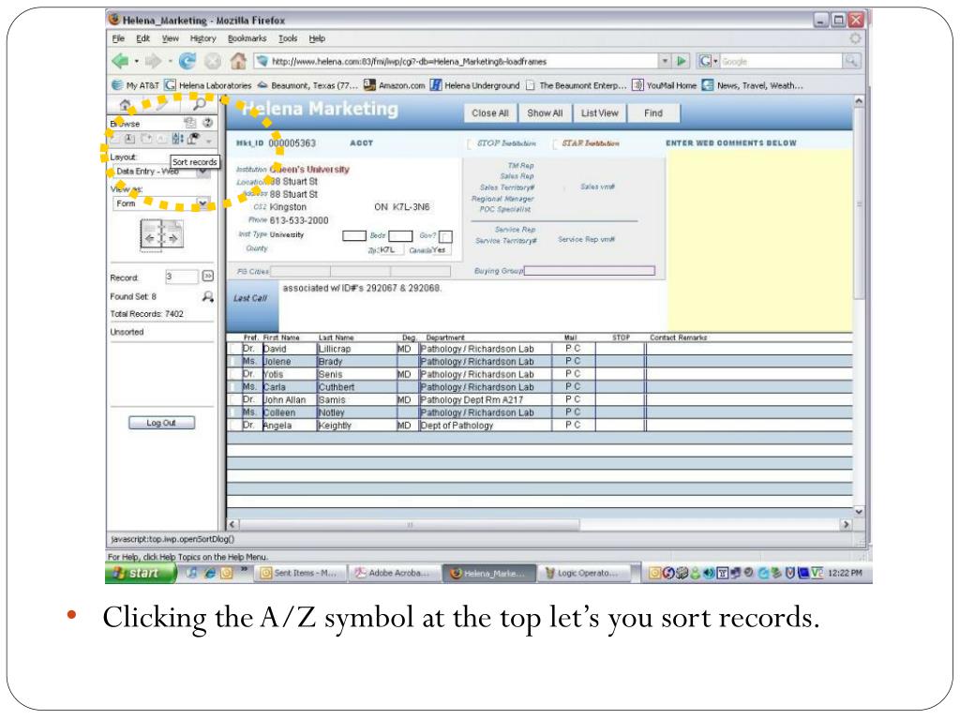Click the Last Name cell reading Notley

click(x=357, y=412)
